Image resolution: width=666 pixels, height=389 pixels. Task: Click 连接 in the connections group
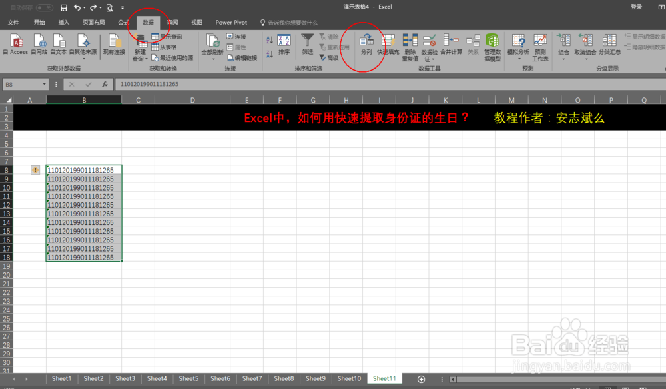pyautogui.click(x=236, y=37)
